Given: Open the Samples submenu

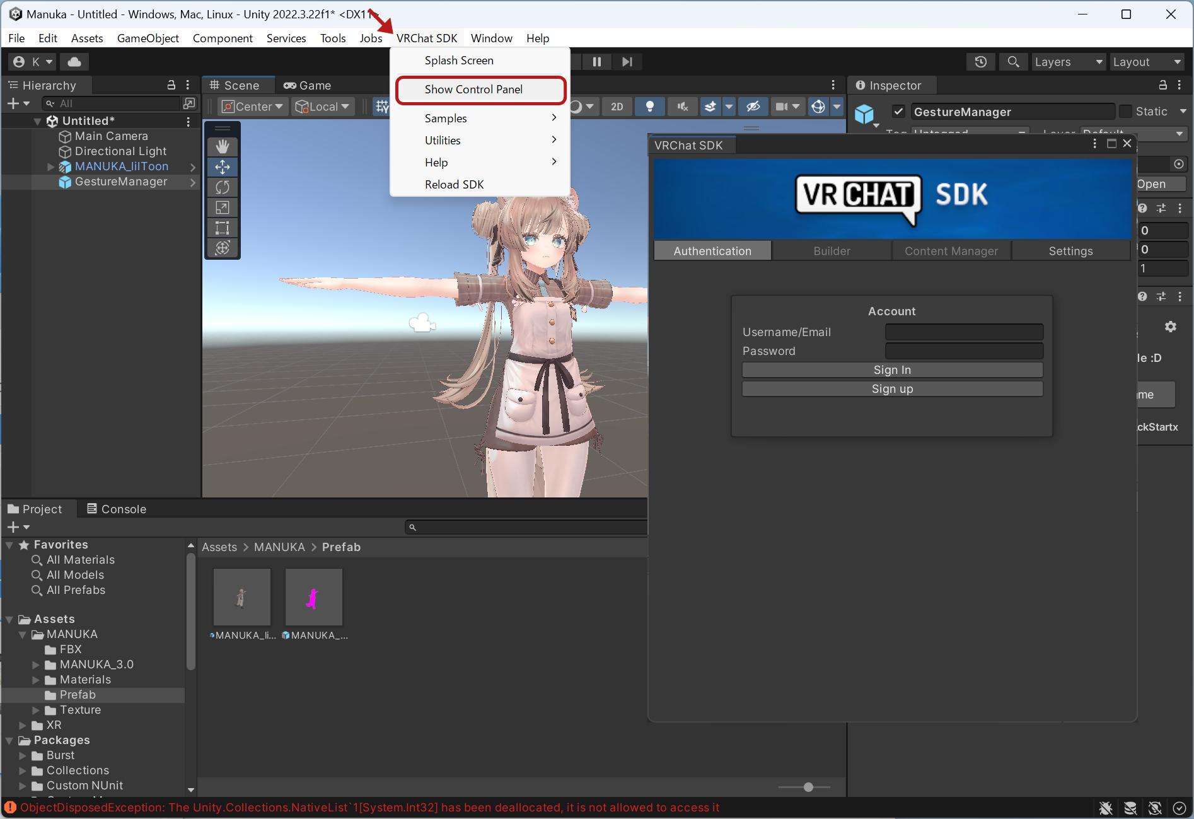Looking at the screenshot, I should [x=480, y=119].
